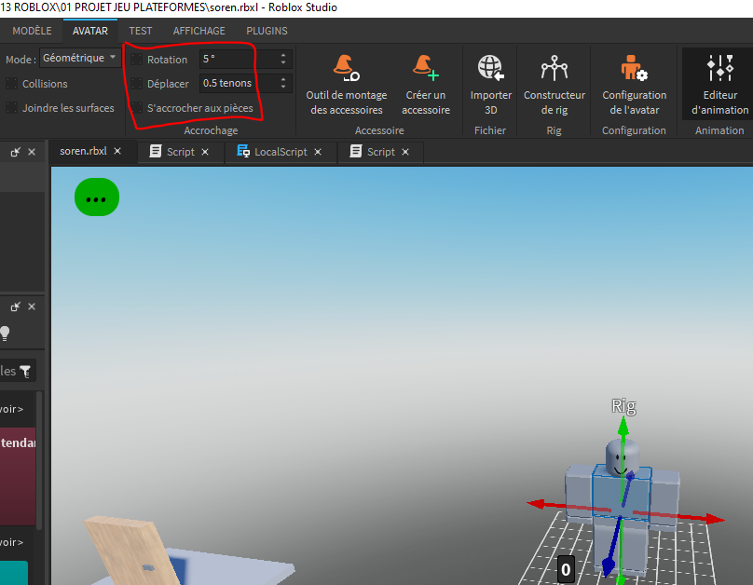
Task: Decrease the Déplacer tenons value
Action: click(x=283, y=87)
